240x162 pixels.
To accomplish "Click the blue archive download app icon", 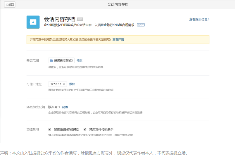I will (x=33, y=22).
